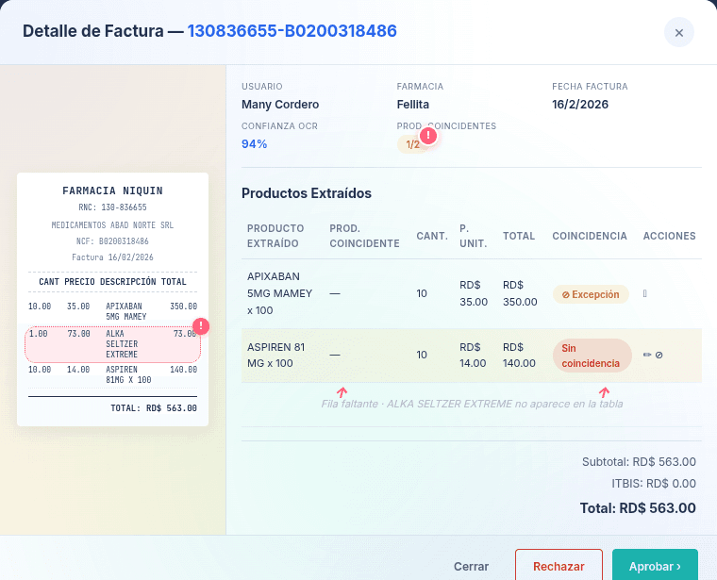Click RD$ 140.00 total in ASPIREN row

[x=519, y=356]
